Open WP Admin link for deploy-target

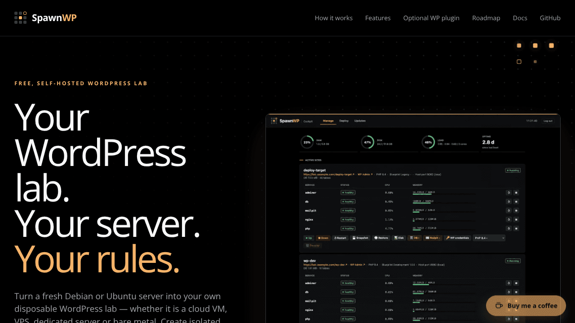pos(364,174)
